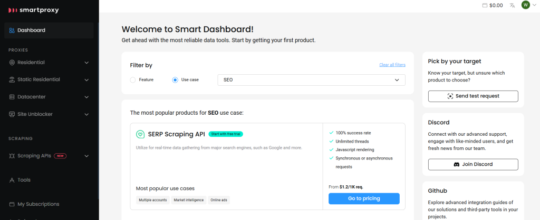Open the SEO use case dropdown
The width and height of the screenshot is (540, 220).
coord(311,80)
